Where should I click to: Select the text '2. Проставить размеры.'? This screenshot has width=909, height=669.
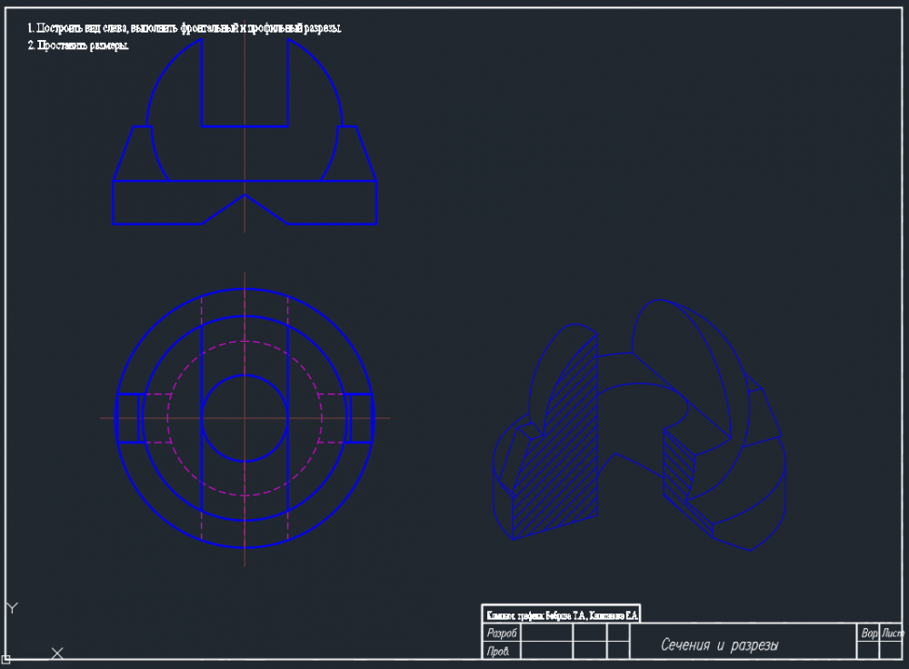[x=78, y=45]
